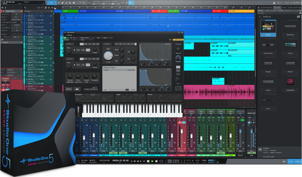Image resolution: width=302 pixels, height=177 pixels.
Task: Open the Edit view tab at bottom
Action: (284, 162)
